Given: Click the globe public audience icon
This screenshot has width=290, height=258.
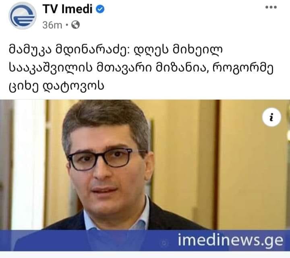Looking at the screenshot, I should 75,25.
